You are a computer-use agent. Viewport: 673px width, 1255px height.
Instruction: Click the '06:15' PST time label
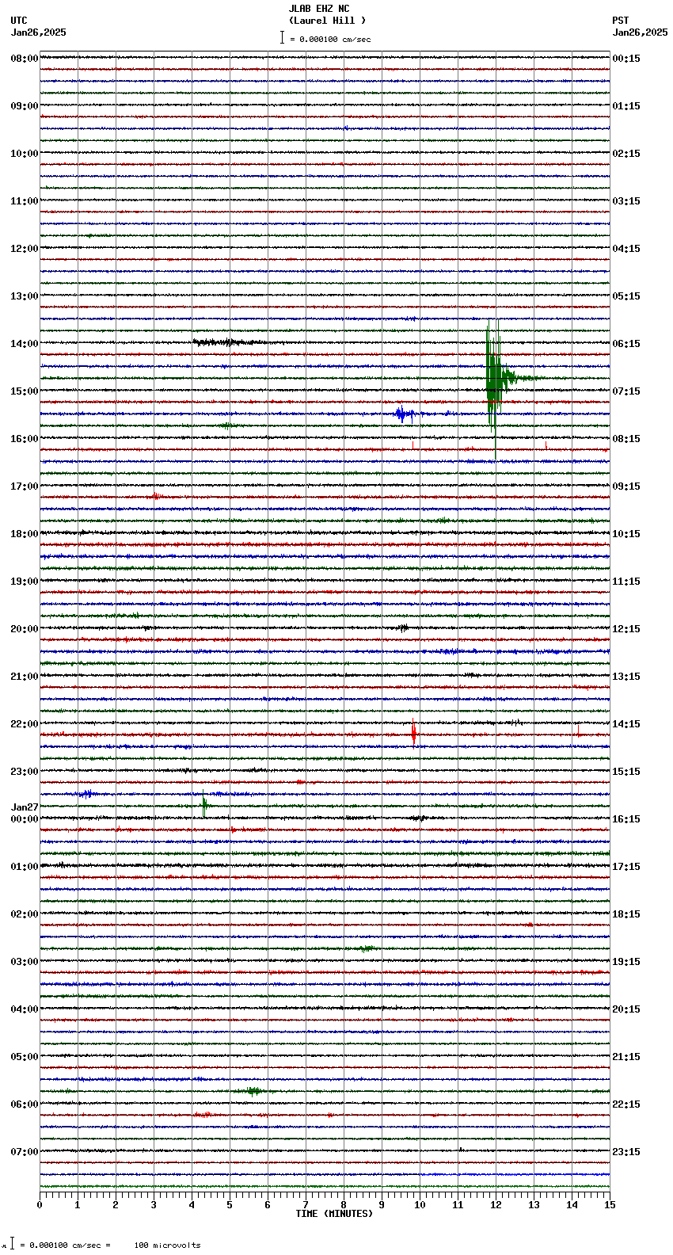(626, 344)
